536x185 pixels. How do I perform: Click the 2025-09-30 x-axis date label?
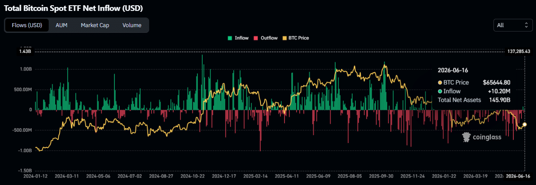point(381,176)
